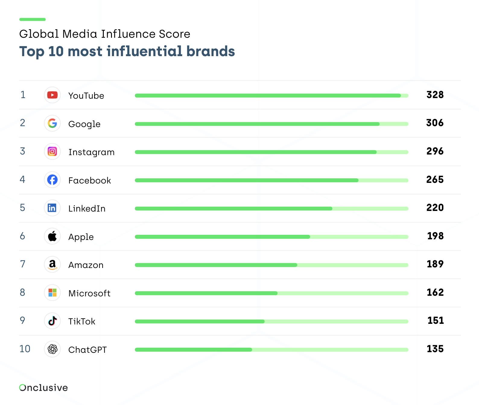Click the TikTok logo icon
The image size is (479, 405).
coord(52,321)
